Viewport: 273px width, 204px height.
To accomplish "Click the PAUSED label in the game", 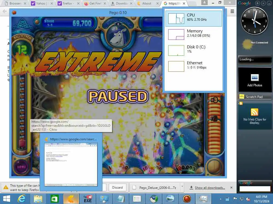I will click(118, 96).
